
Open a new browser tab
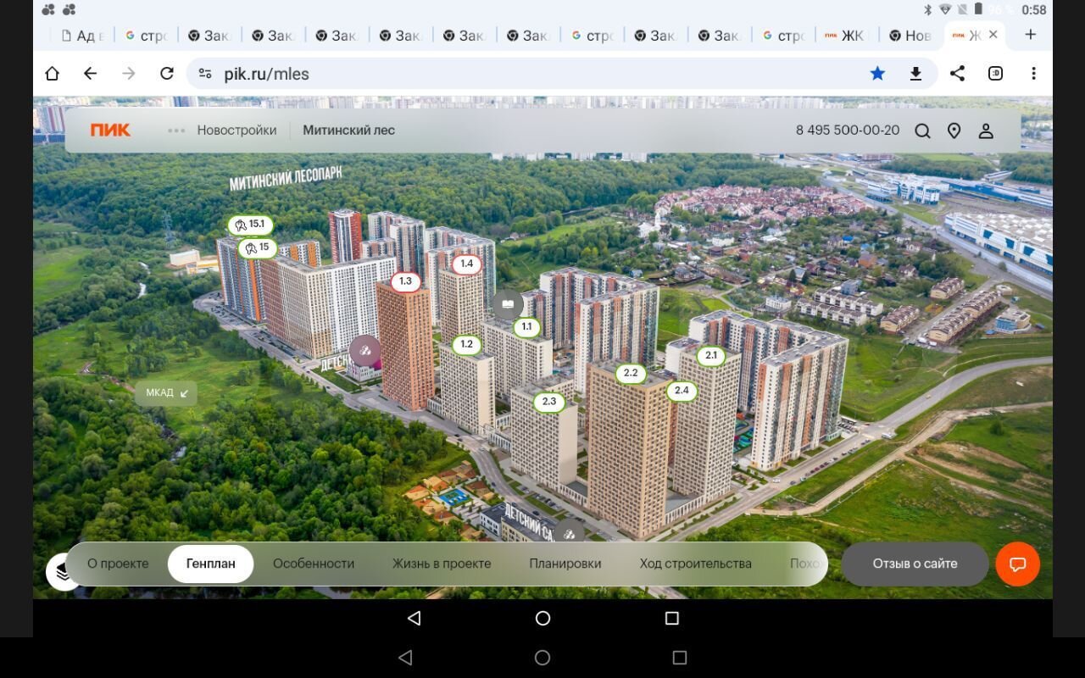(1031, 35)
